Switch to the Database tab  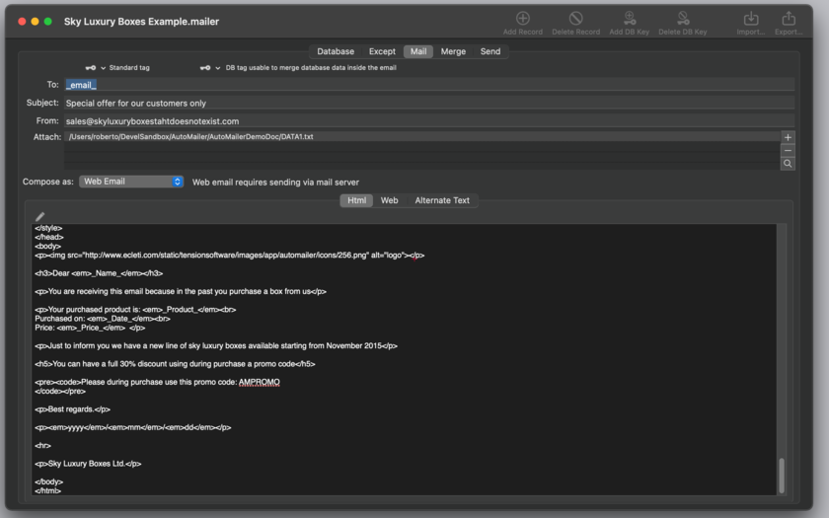click(336, 51)
